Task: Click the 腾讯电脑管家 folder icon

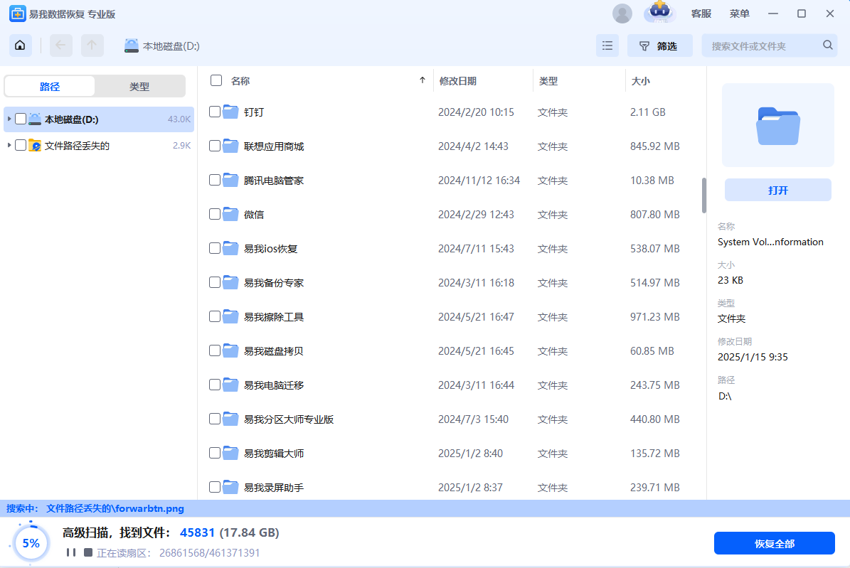Action: pyautogui.click(x=231, y=180)
